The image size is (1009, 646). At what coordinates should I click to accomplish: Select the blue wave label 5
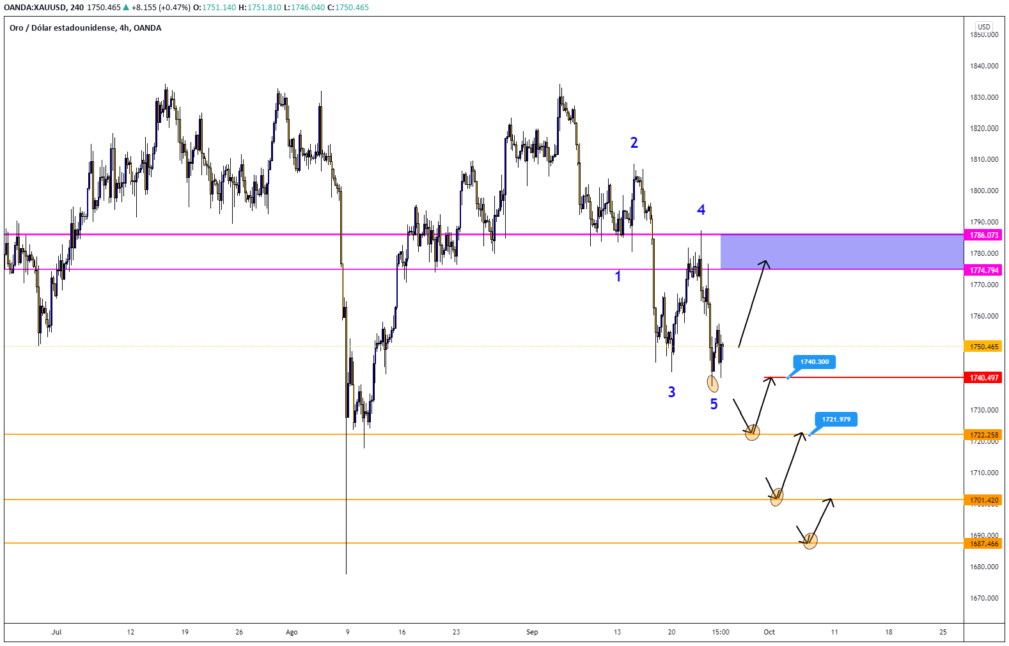coord(714,404)
